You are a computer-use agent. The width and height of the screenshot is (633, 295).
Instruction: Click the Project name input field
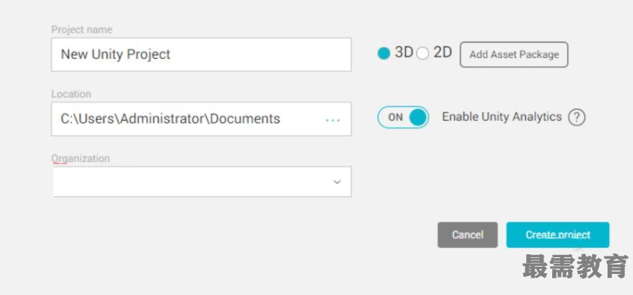click(201, 54)
